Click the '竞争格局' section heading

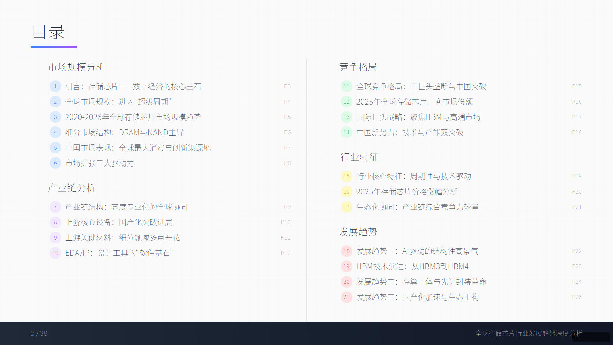[358, 67]
